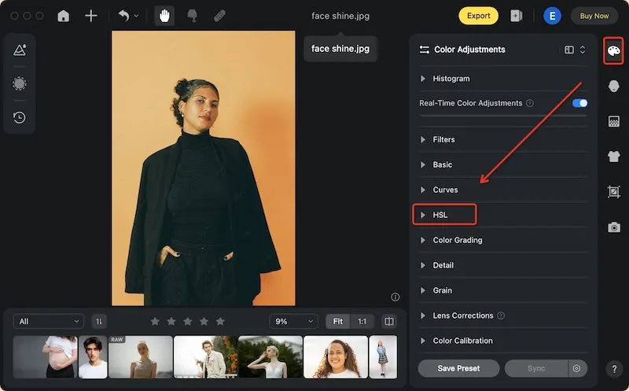
Task: Select the 1:1 zoom option
Action: coord(362,322)
